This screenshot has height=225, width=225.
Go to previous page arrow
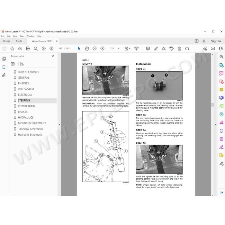click(x=44, y=49)
